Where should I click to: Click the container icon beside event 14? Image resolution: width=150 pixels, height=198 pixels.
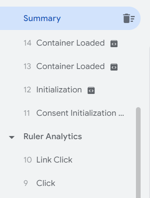pyautogui.click(x=114, y=44)
